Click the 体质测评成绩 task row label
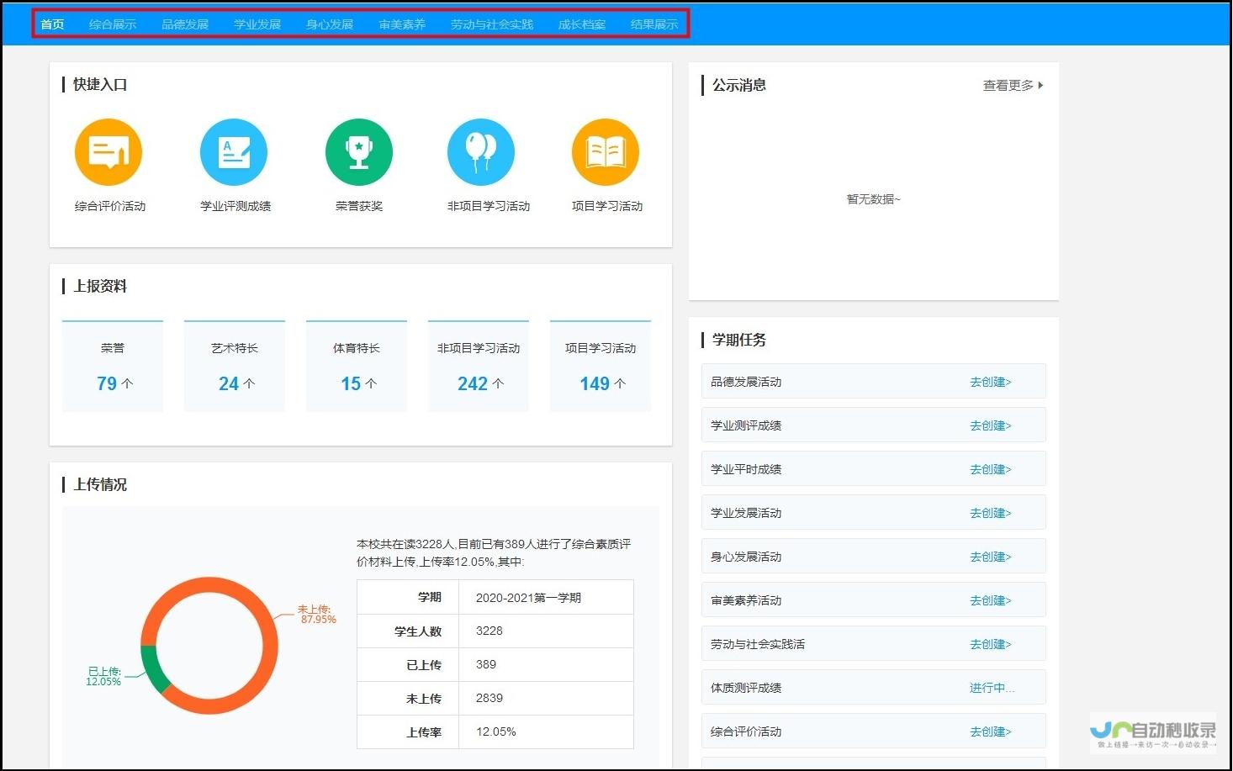The width and height of the screenshot is (1233, 771). (x=746, y=688)
